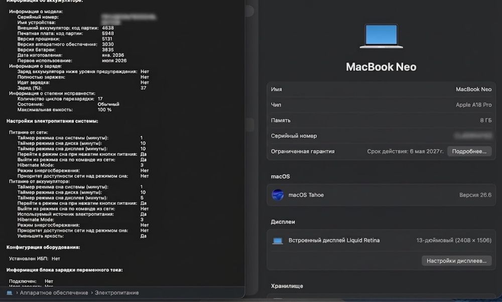502x302 pixels.
Task: Click the Версия прошивки row 5131
Action: point(65,39)
